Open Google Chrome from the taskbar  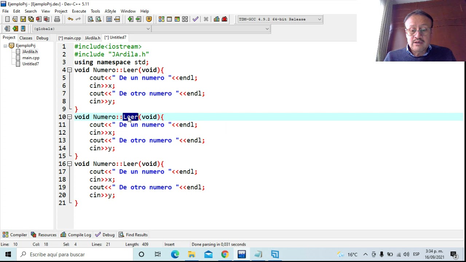pos(225,254)
